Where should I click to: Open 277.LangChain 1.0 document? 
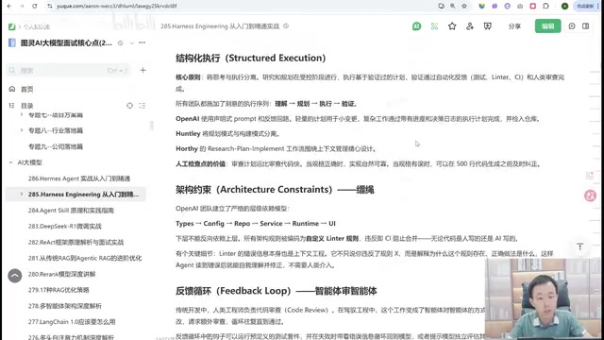pos(72,321)
